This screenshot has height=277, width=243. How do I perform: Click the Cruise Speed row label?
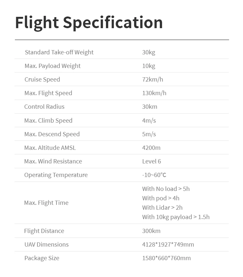point(42,80)
